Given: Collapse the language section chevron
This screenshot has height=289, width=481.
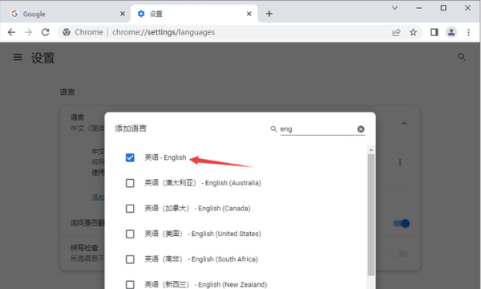Looking at the screenshot, I should [x=404, y=124].
